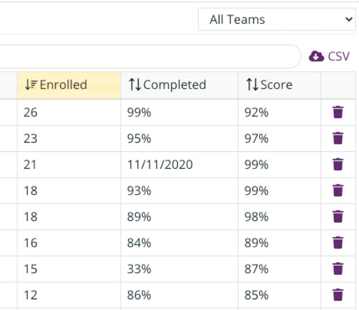Delete the row with 89% completed
The height and width of the screenshot is (310, 359).
pyautogui.click(x=338, y=217)
